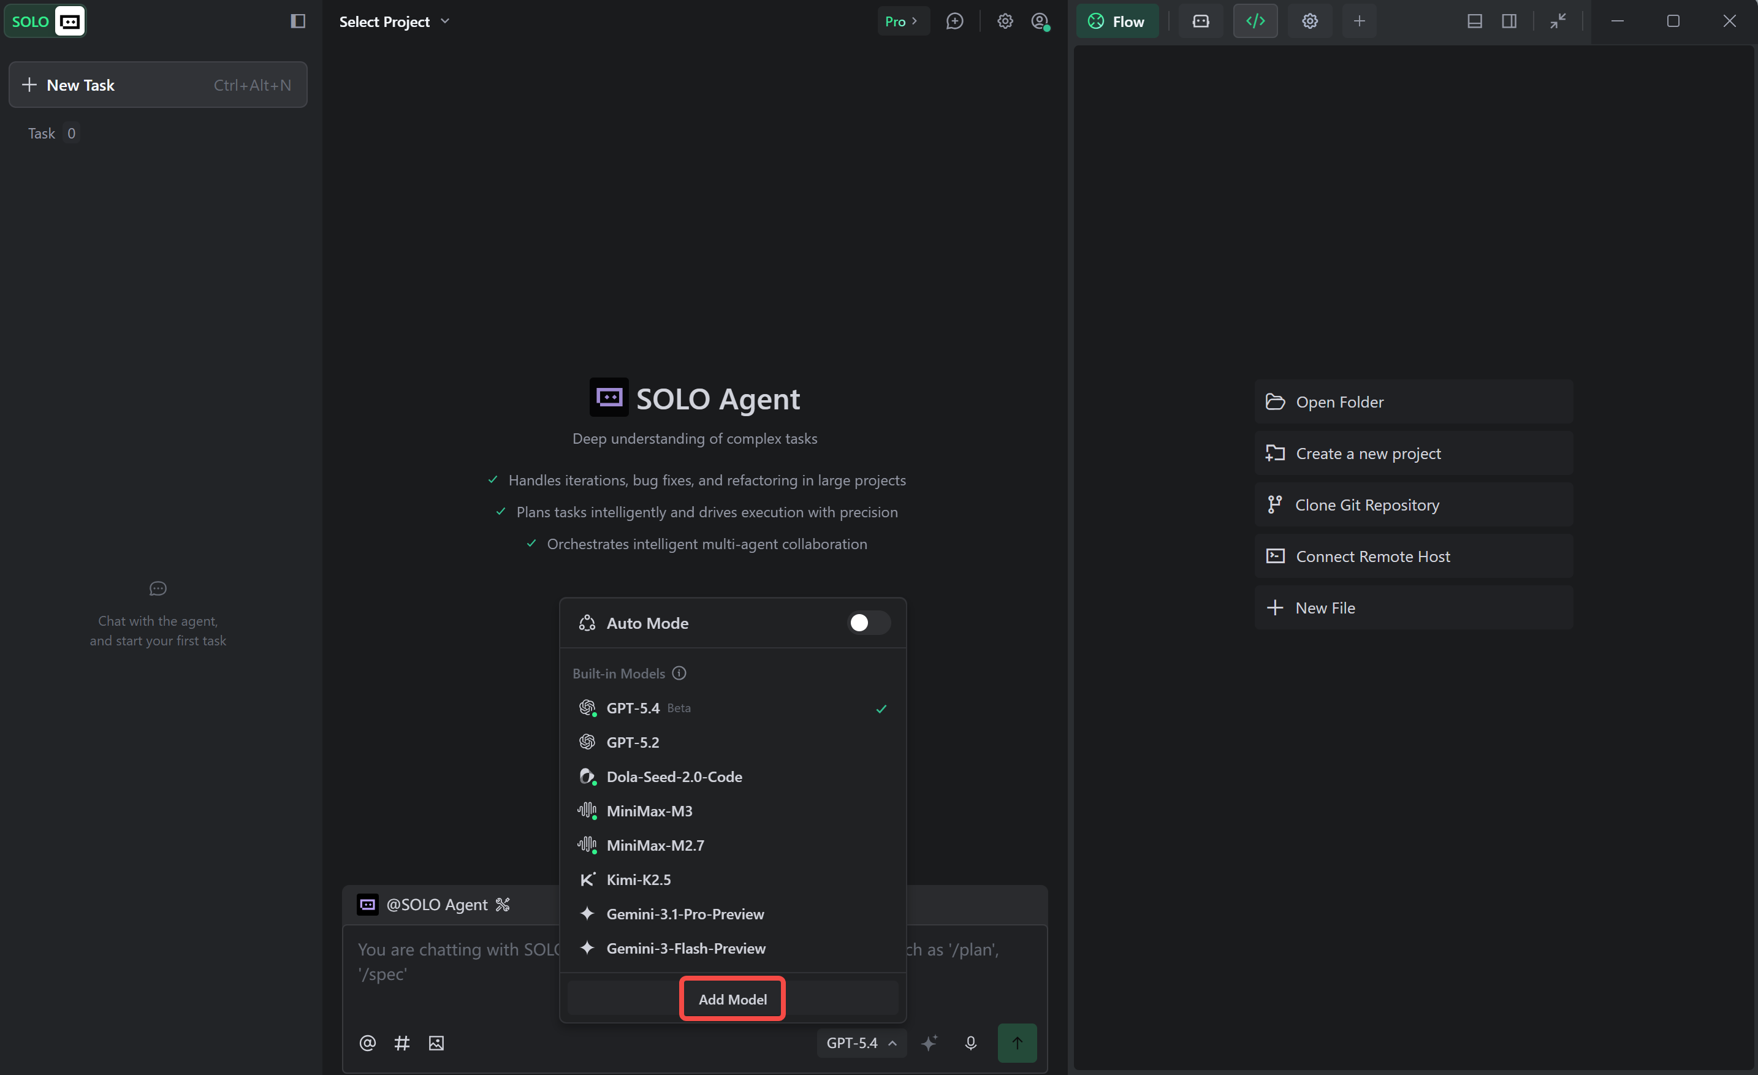
Task: Click the sparkle prompt enhance icon
Action: point(929,1042)
